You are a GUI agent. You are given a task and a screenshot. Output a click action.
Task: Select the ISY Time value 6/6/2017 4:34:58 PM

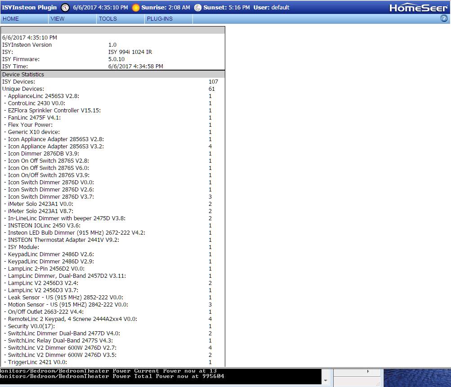(x=136, y=67)
